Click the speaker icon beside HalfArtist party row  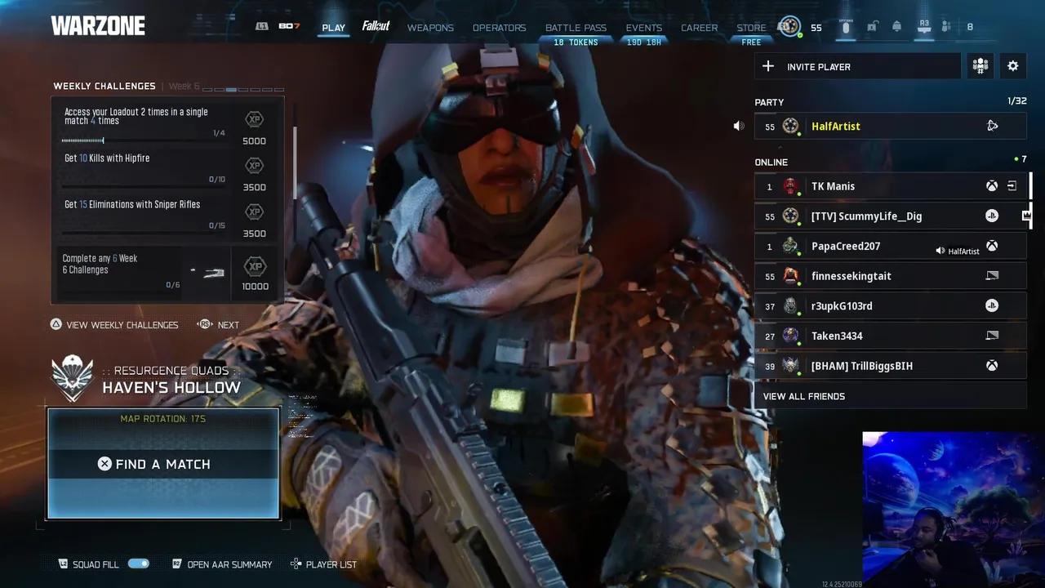pyautogui.click(x=739, y=126)
